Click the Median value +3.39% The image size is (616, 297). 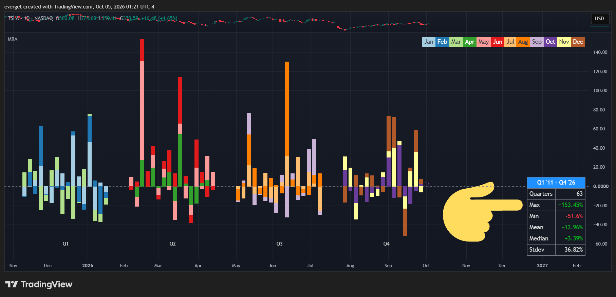coord(574,238)
